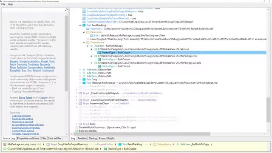Collapse the MsiPackage.msi item node
The width and height of the screenshot is (272, 153).
[92, 56]
